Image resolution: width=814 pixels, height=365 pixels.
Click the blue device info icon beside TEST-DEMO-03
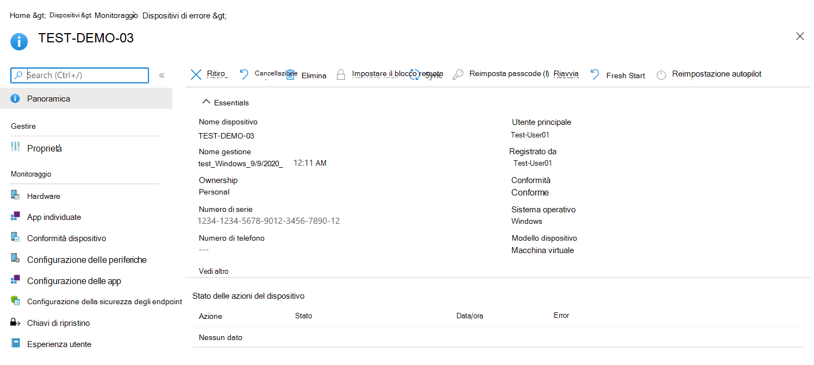click(18, 41)
